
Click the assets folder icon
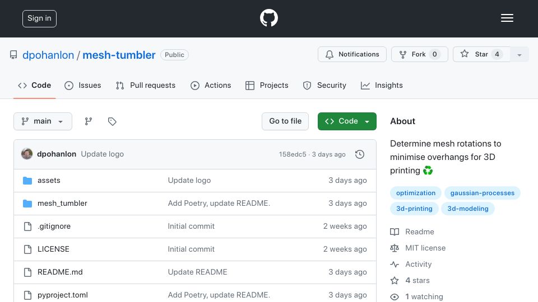(27, 181)
